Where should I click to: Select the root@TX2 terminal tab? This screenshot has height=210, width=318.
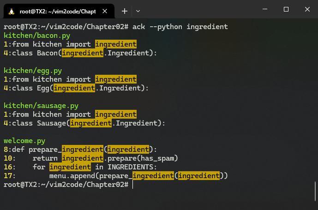click(59, 12)
